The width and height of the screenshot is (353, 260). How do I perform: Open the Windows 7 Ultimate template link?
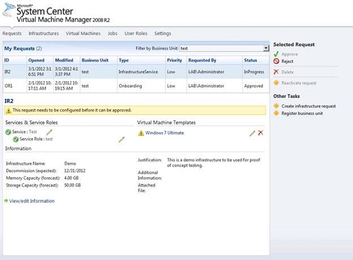coord(165,133)
